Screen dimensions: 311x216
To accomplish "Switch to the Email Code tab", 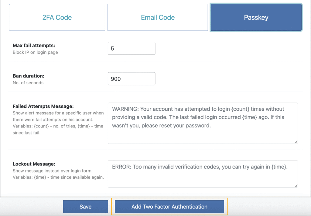I will tap(158, 17).
